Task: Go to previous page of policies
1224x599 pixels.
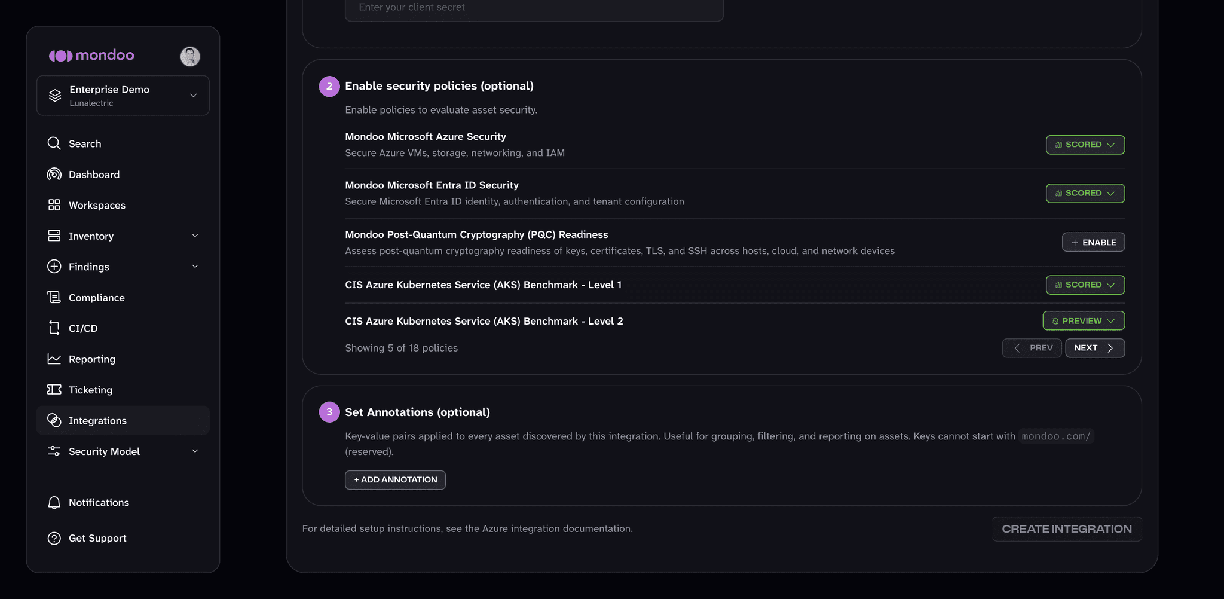Action: (x=1032, y=348)
